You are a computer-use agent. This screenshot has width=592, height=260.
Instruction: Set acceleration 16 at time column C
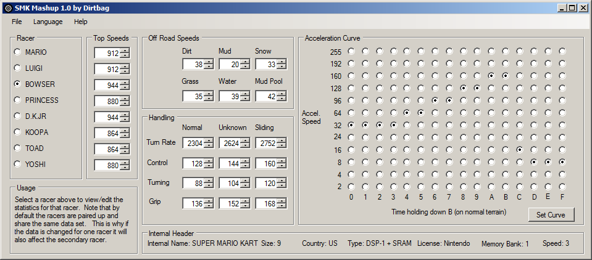[x=520, y=150]
